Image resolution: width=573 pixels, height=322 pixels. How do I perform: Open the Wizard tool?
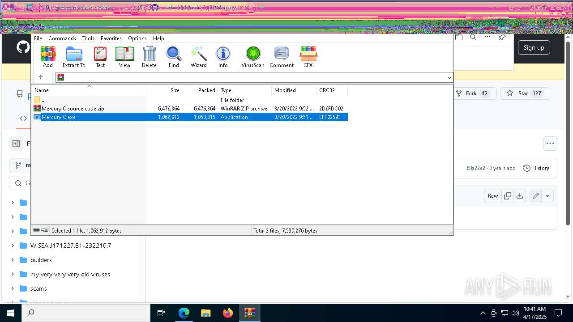199,57
